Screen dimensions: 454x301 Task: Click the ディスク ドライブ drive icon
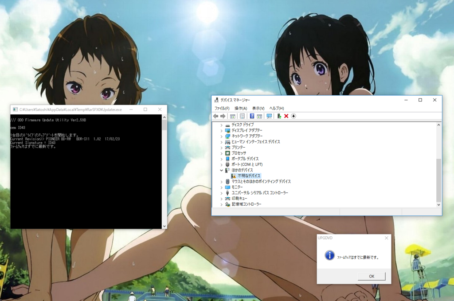(227, 125)
